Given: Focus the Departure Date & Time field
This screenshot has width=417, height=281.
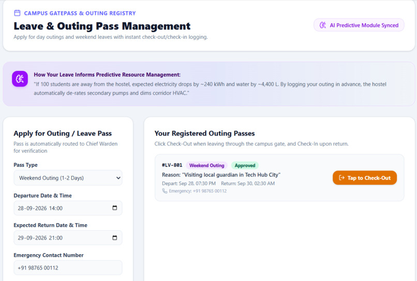Looking at the screenshot, I should coord(68,208).
